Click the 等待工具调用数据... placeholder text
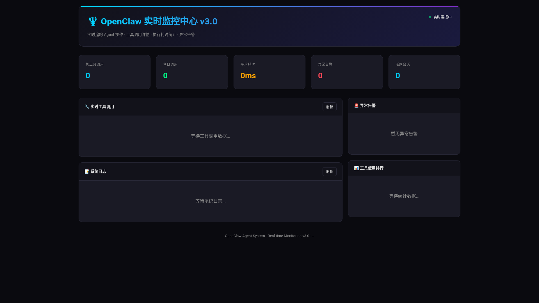This screenshot has height=303, width=539. (x=211, y=136)
